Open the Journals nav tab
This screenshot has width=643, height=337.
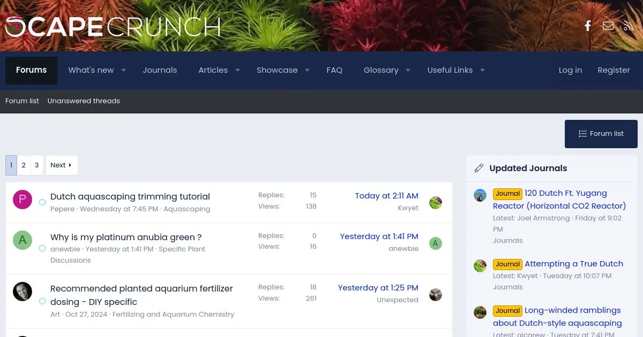(x=160, y=70)
